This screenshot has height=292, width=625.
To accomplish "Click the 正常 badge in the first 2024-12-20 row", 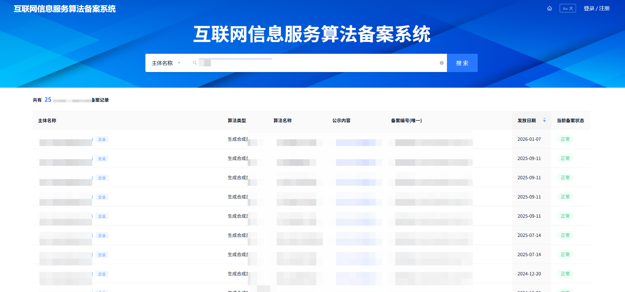I will click(x=565, y=274).
